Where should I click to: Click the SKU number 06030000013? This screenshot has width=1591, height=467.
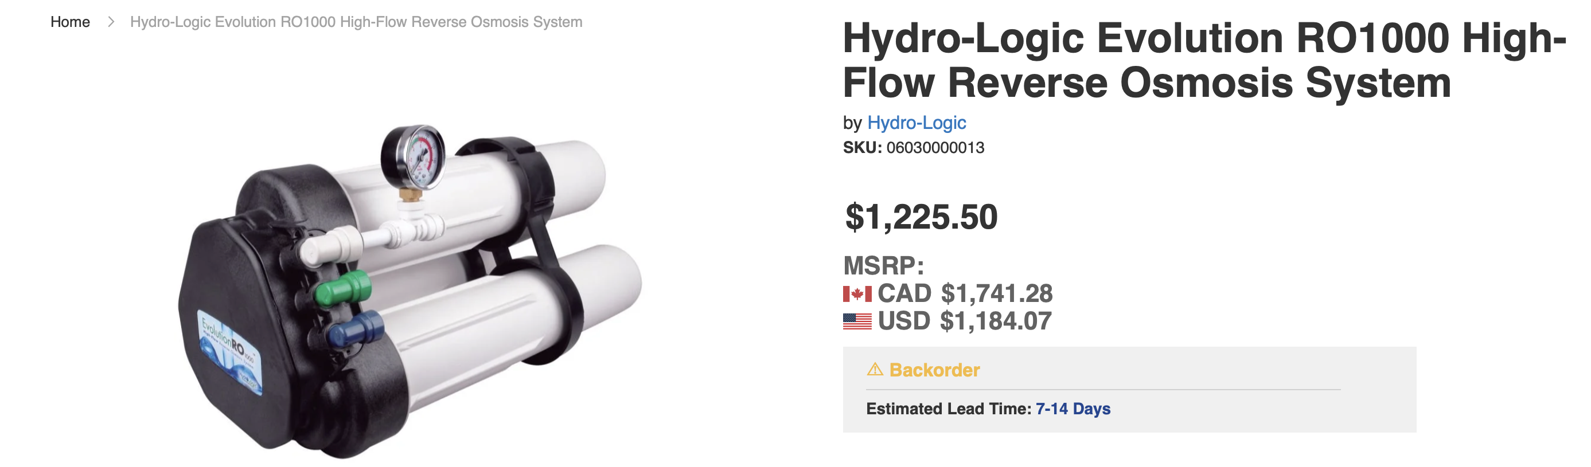pyautogui.click(x=934, y=148)
